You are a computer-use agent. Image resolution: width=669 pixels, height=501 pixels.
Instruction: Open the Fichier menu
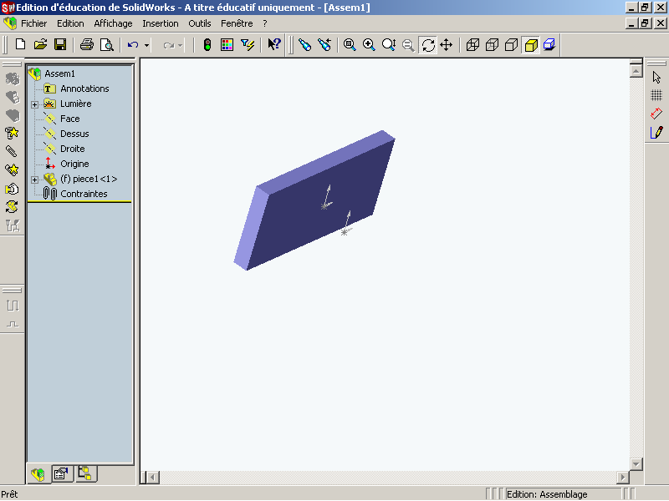[33, 23]
